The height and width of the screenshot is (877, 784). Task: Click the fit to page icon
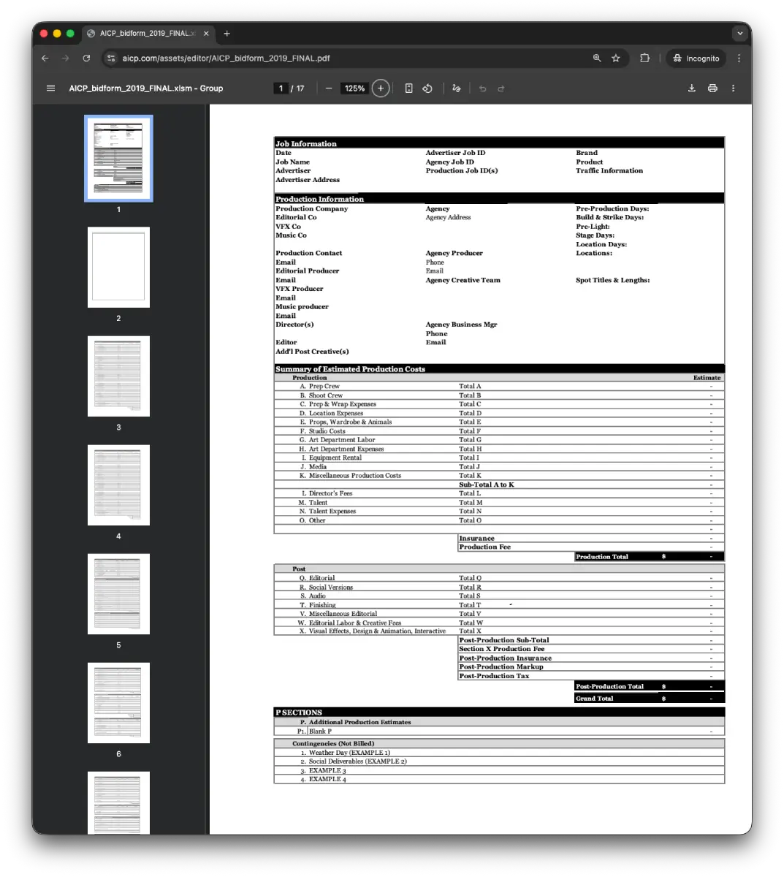point(408,88)
